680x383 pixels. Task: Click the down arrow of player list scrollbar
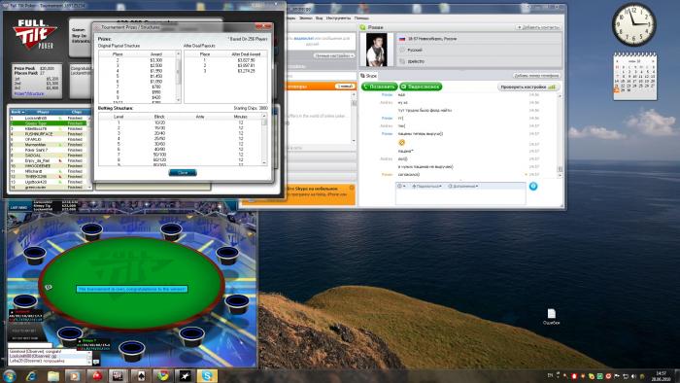pos(89,187)
